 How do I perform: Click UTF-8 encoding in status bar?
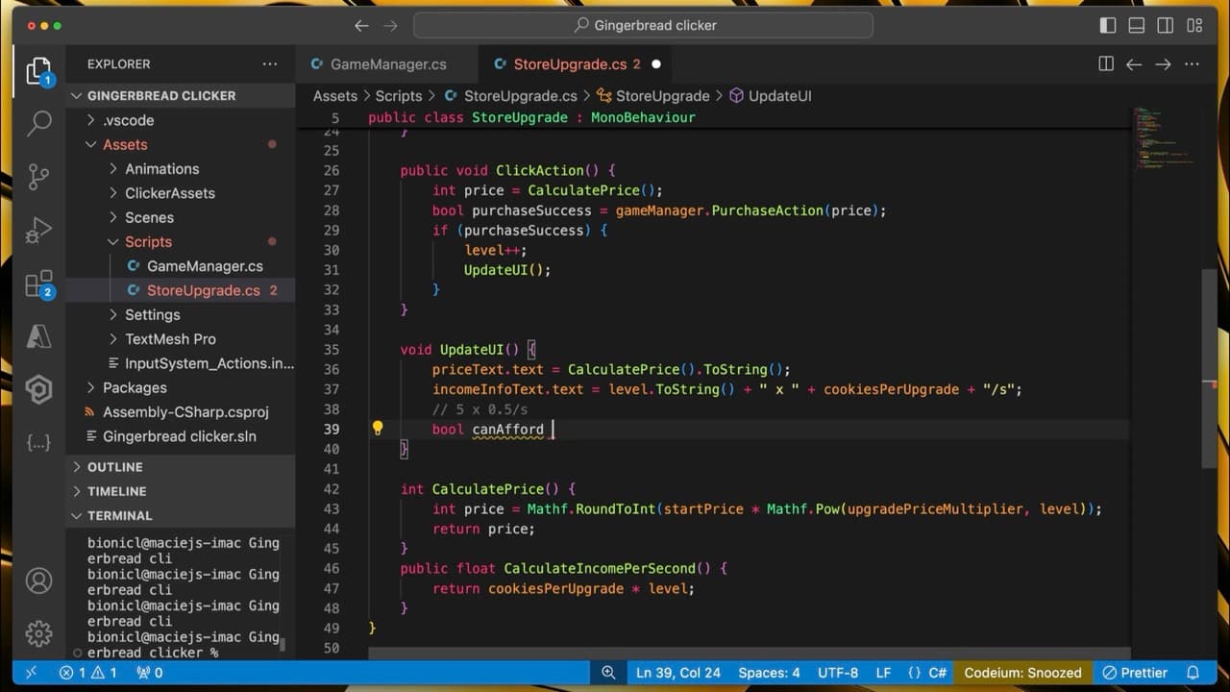click(838, 673)
